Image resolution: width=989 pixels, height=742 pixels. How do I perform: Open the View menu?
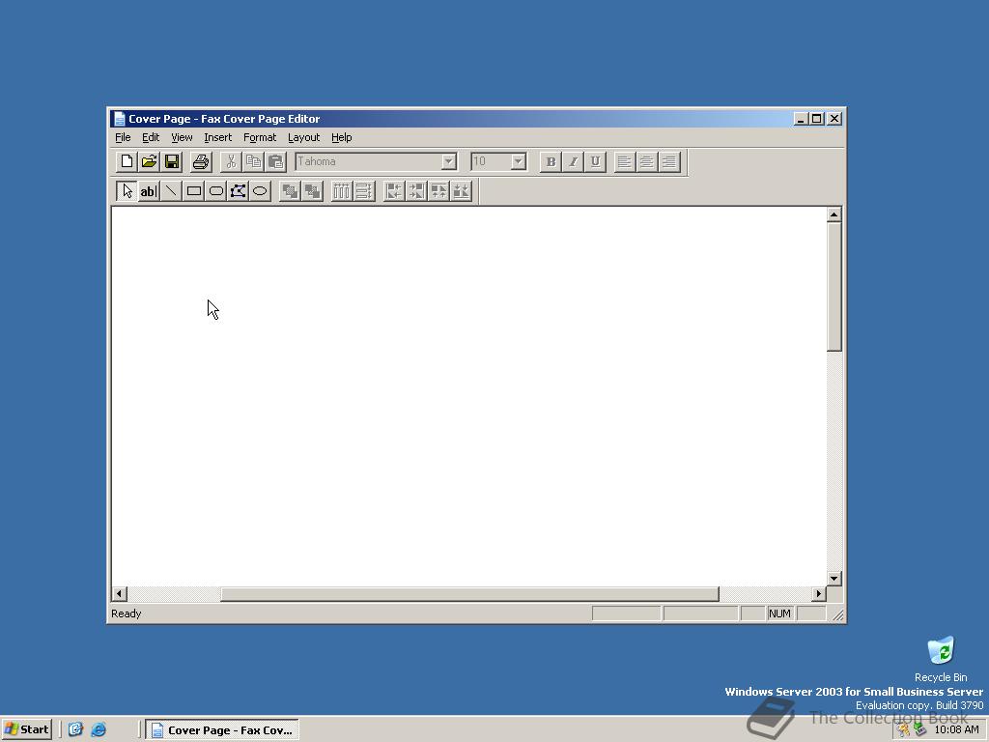[182, 137]
